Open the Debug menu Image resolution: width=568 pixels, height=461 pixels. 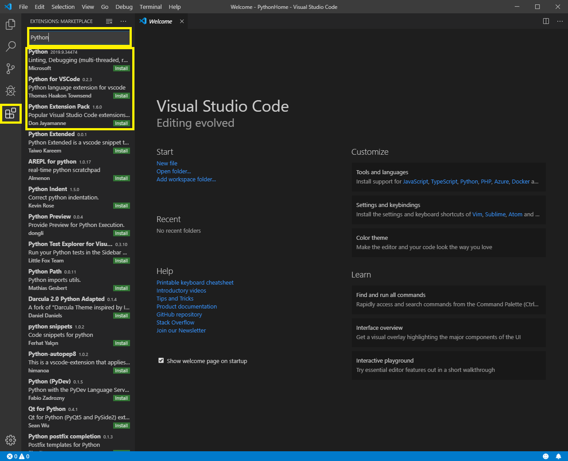(124, 7)
